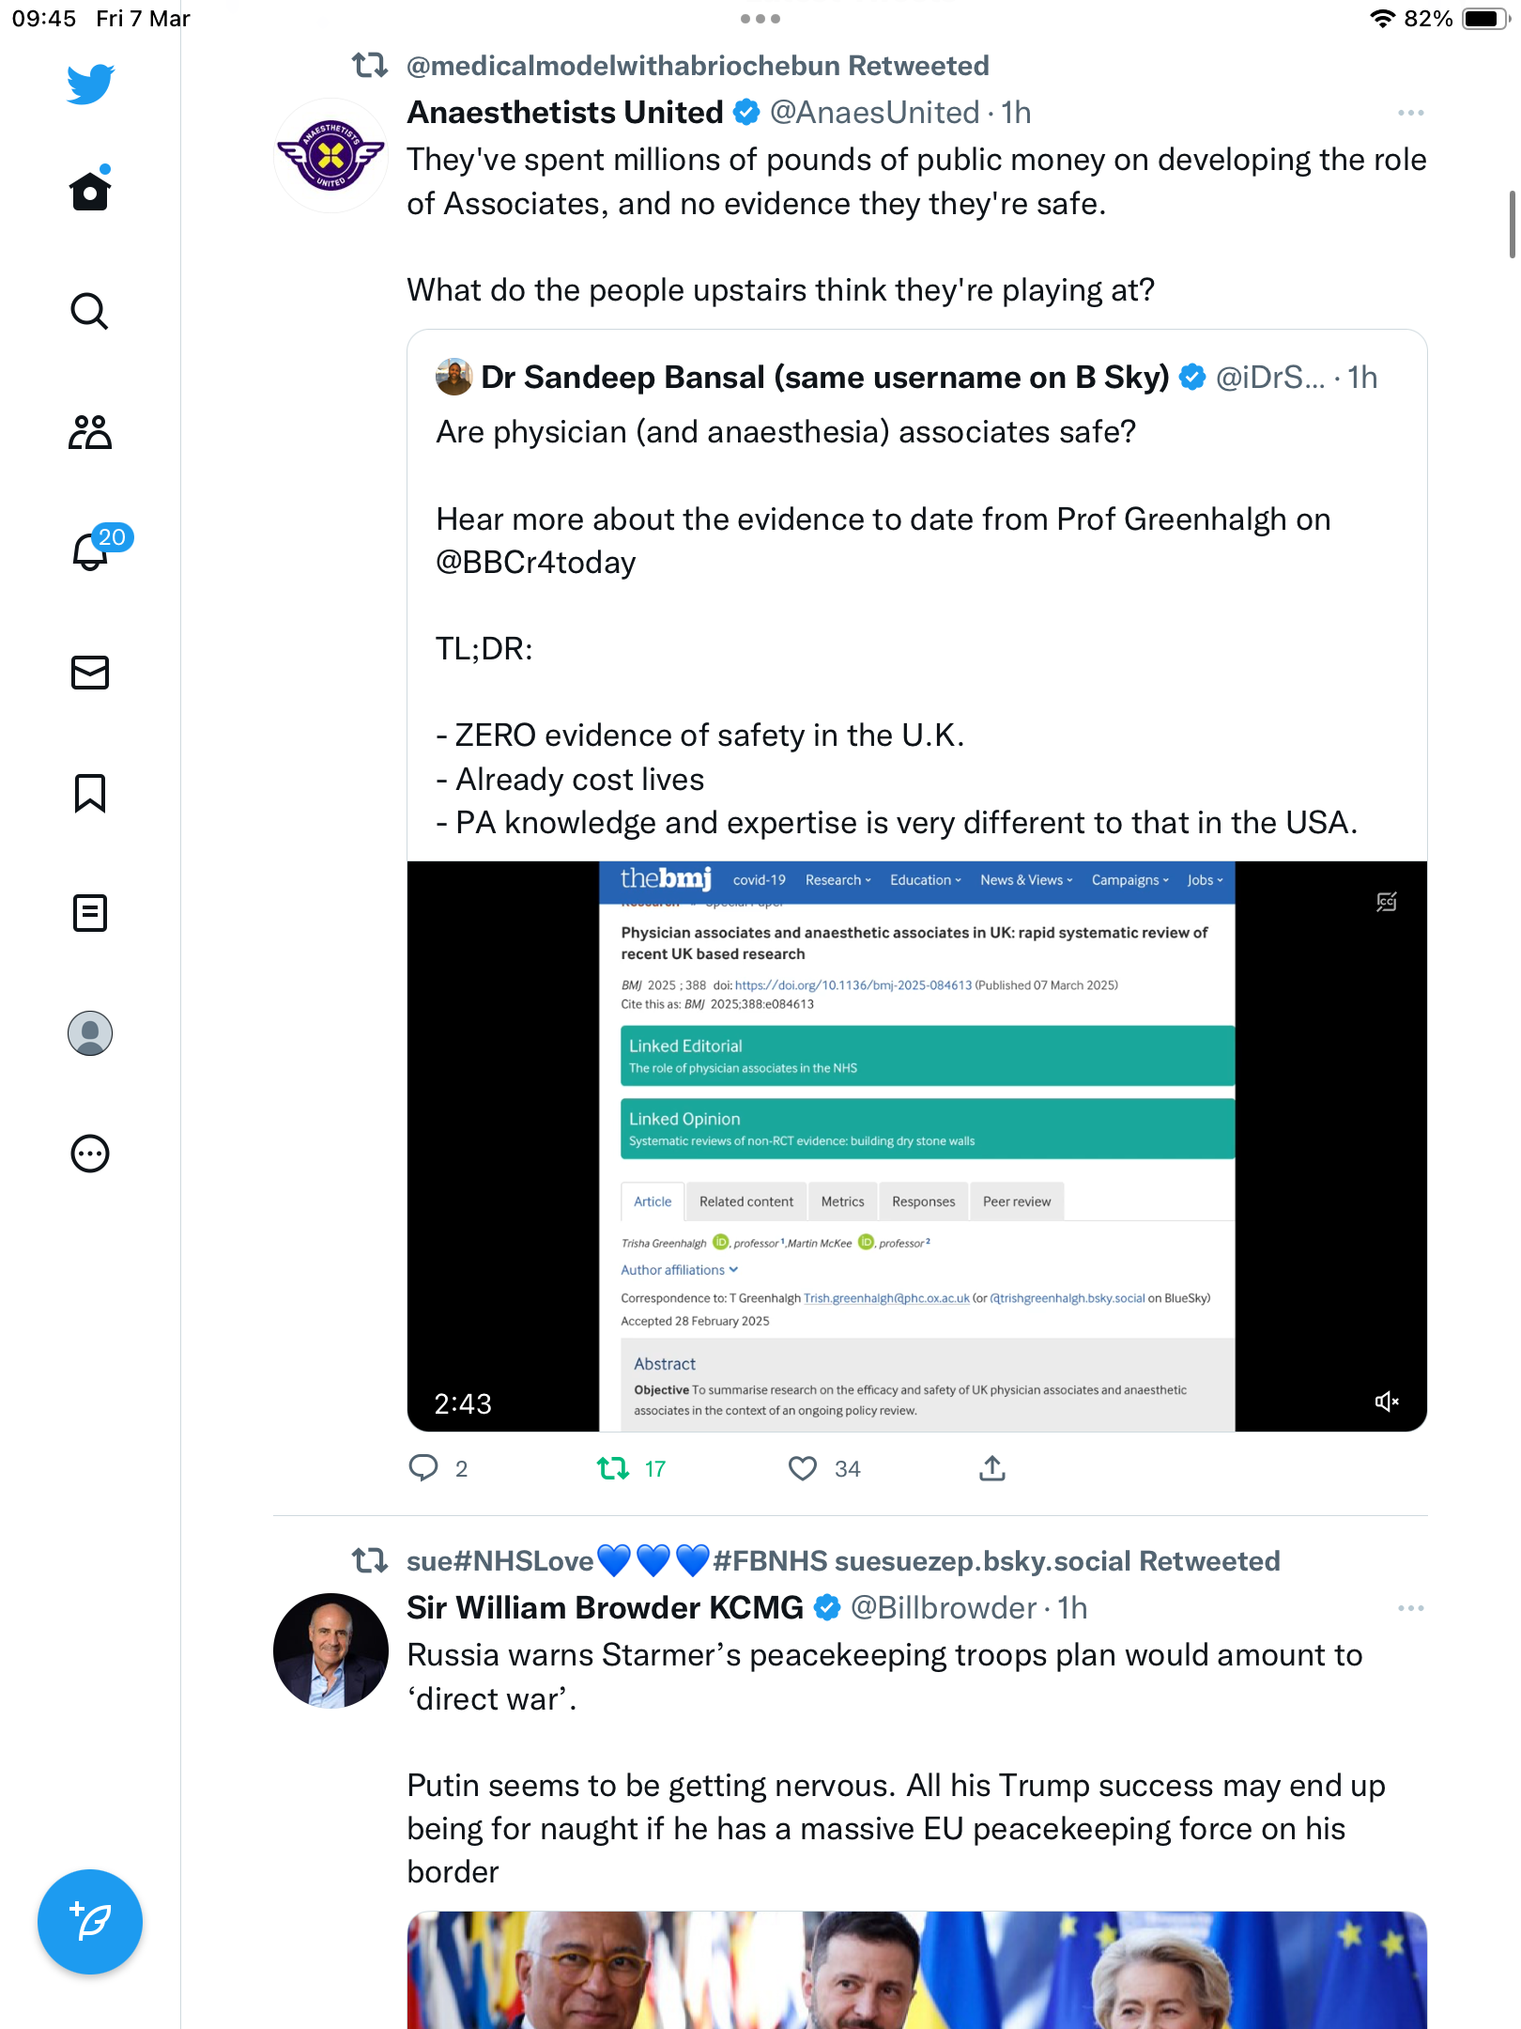This screenshot has width=1521, height=2029.
Task: Open more options on Billbrowder tweet
Action: 1410,1608
